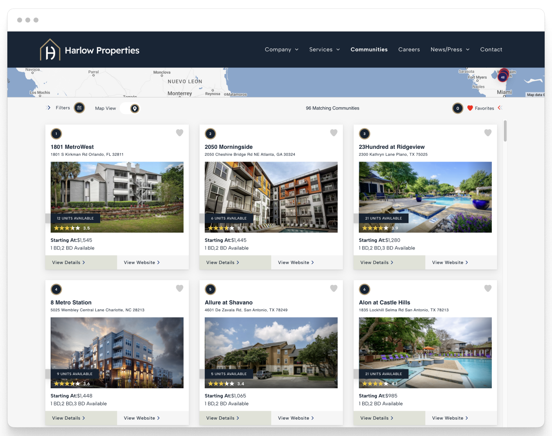View Details for Alon at Castle Hills
Screen dimensions: 552x436
coord(390,418)
